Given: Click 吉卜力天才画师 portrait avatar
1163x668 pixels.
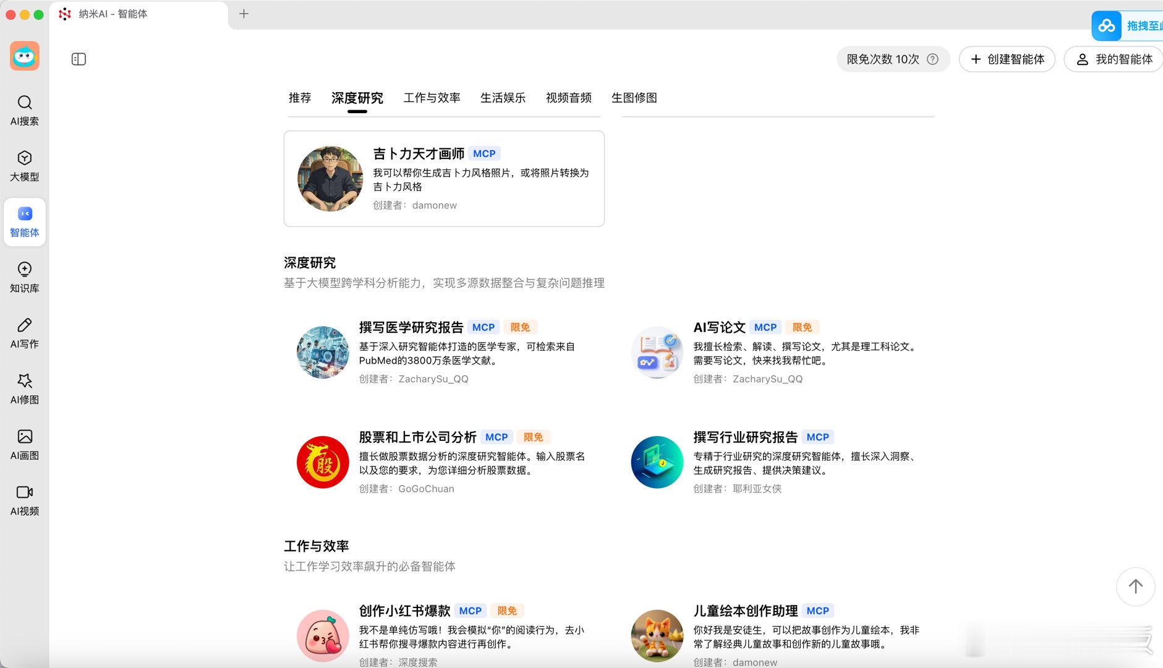Looking at the screenshot, I should click(330, 179).
